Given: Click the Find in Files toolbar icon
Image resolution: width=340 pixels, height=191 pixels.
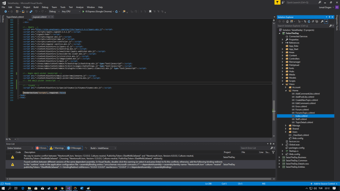Looking at the screenshot, I should click(124, 12).
